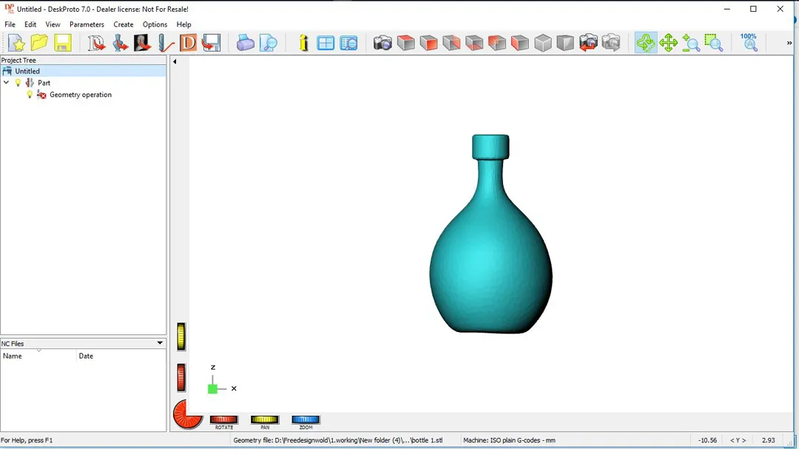Print using the printer icon
This screenshot has width=799, height=449.
click(x=245, y=43)
